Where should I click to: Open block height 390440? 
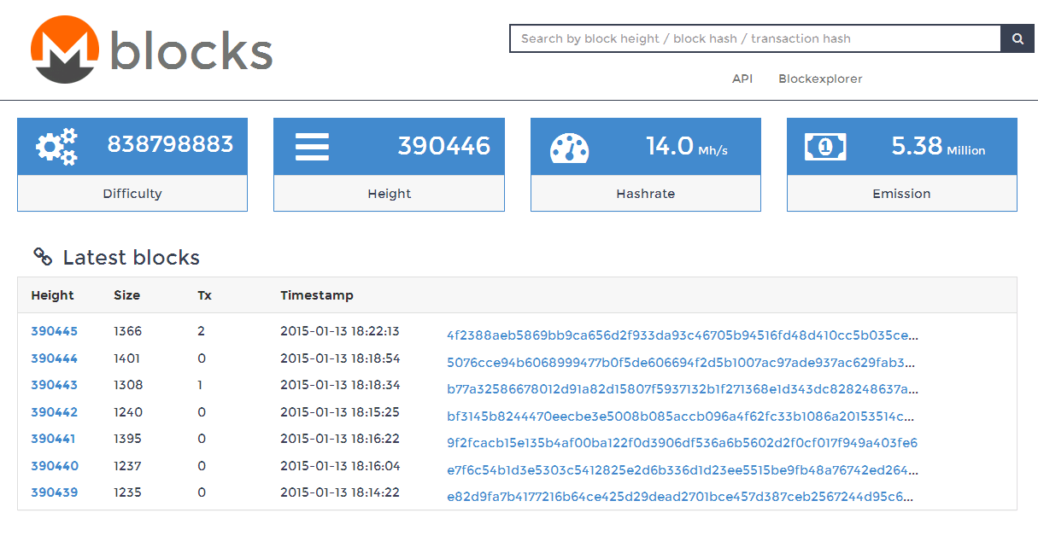click(x=55, y=466)
